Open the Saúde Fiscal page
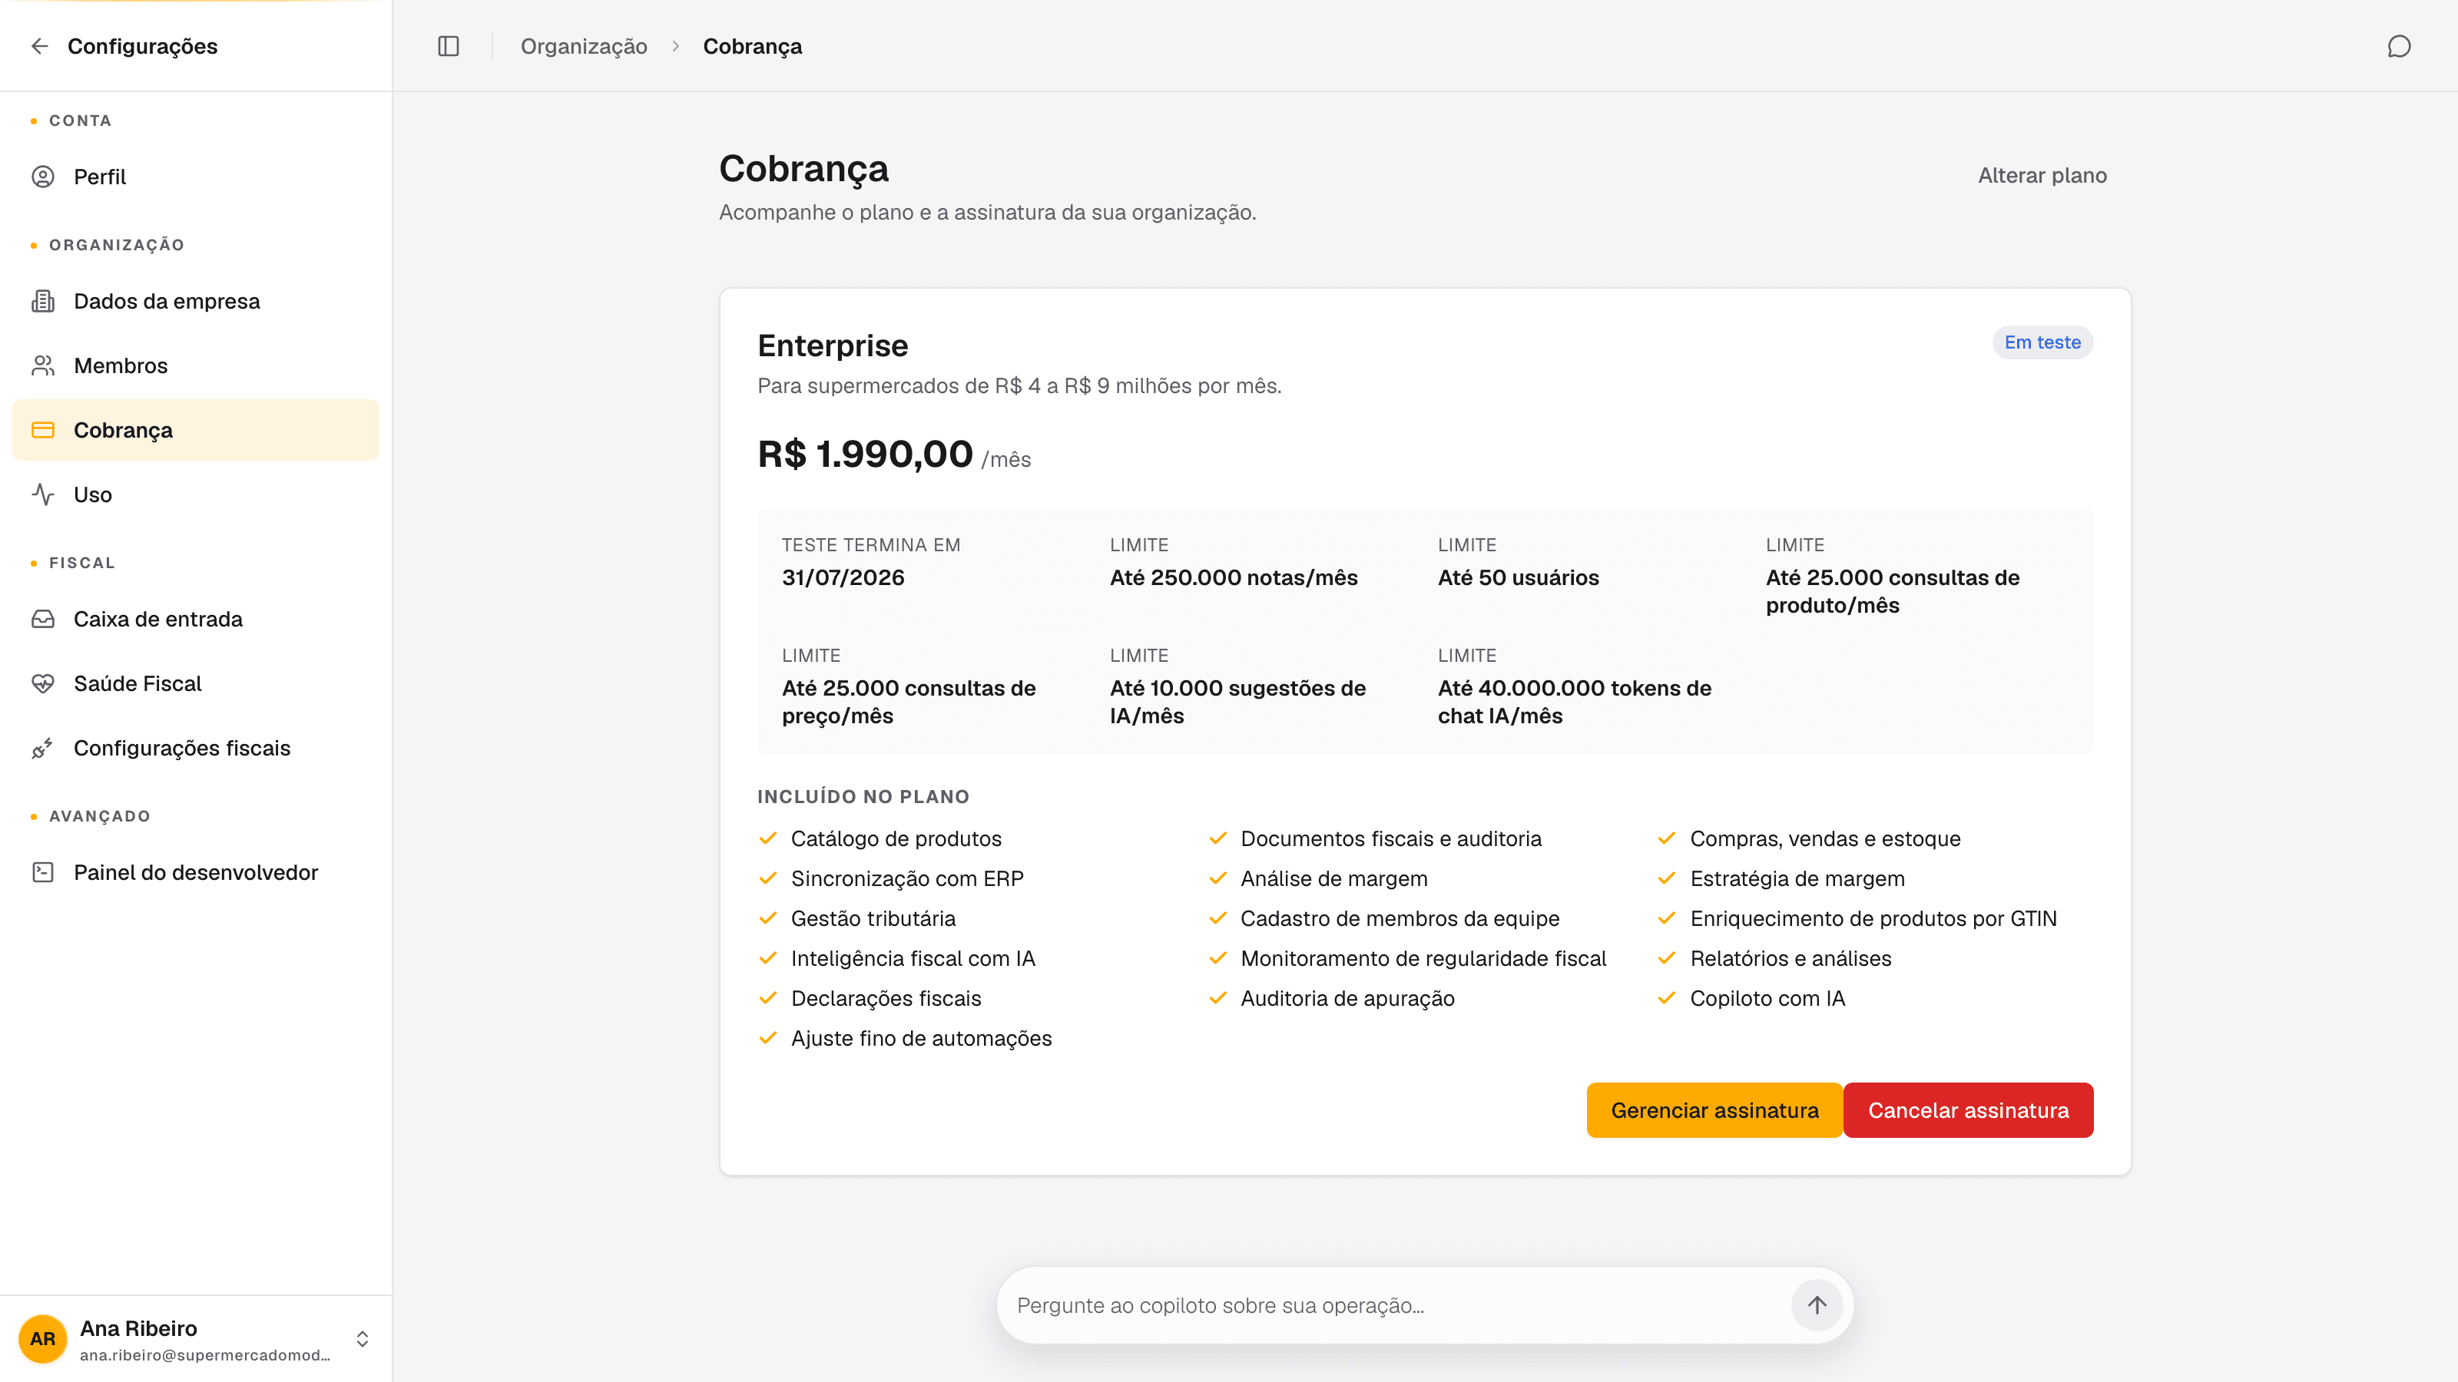 click(196, 684)
